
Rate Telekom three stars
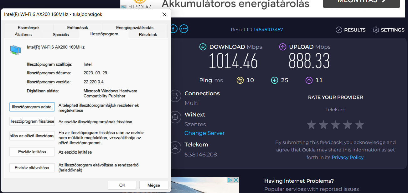pyautogui.click(x=335, y=125)
